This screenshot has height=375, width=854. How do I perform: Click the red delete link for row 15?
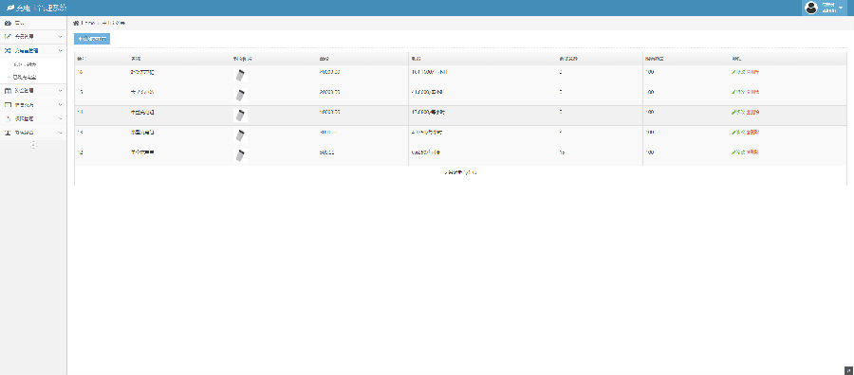point(752,92)
